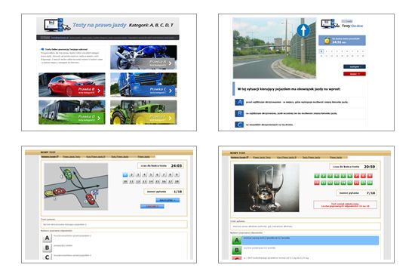Select green answer B in the glasses test
The height and width of the screenshot is (277, 415).
click(237, 251)
